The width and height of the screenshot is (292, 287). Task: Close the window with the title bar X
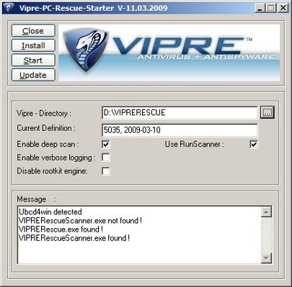coord(283,8)
